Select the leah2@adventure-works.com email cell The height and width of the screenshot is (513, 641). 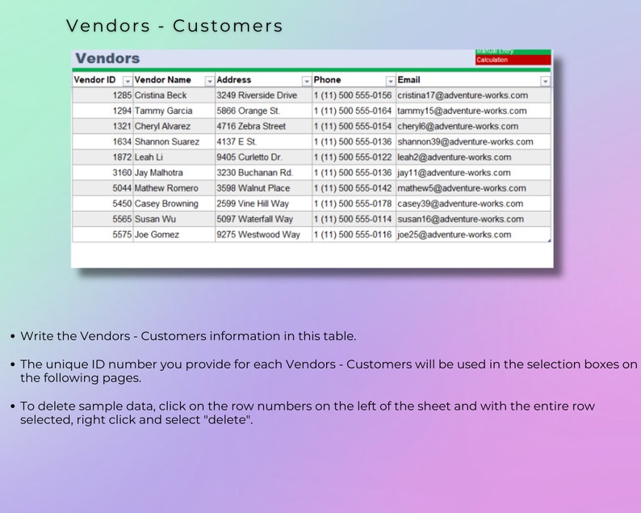(473, 158)
